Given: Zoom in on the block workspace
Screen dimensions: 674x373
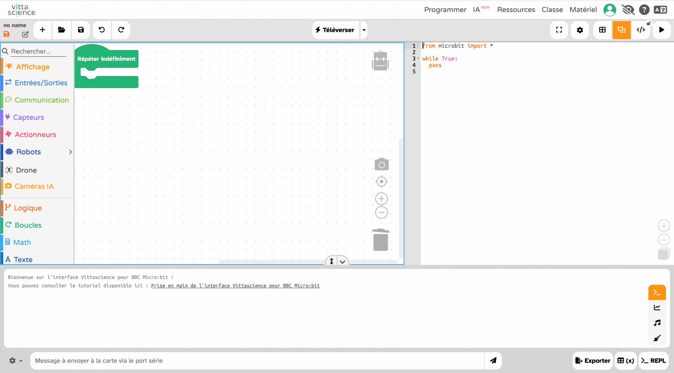Looking at the screenshot, I should point(381,199).
